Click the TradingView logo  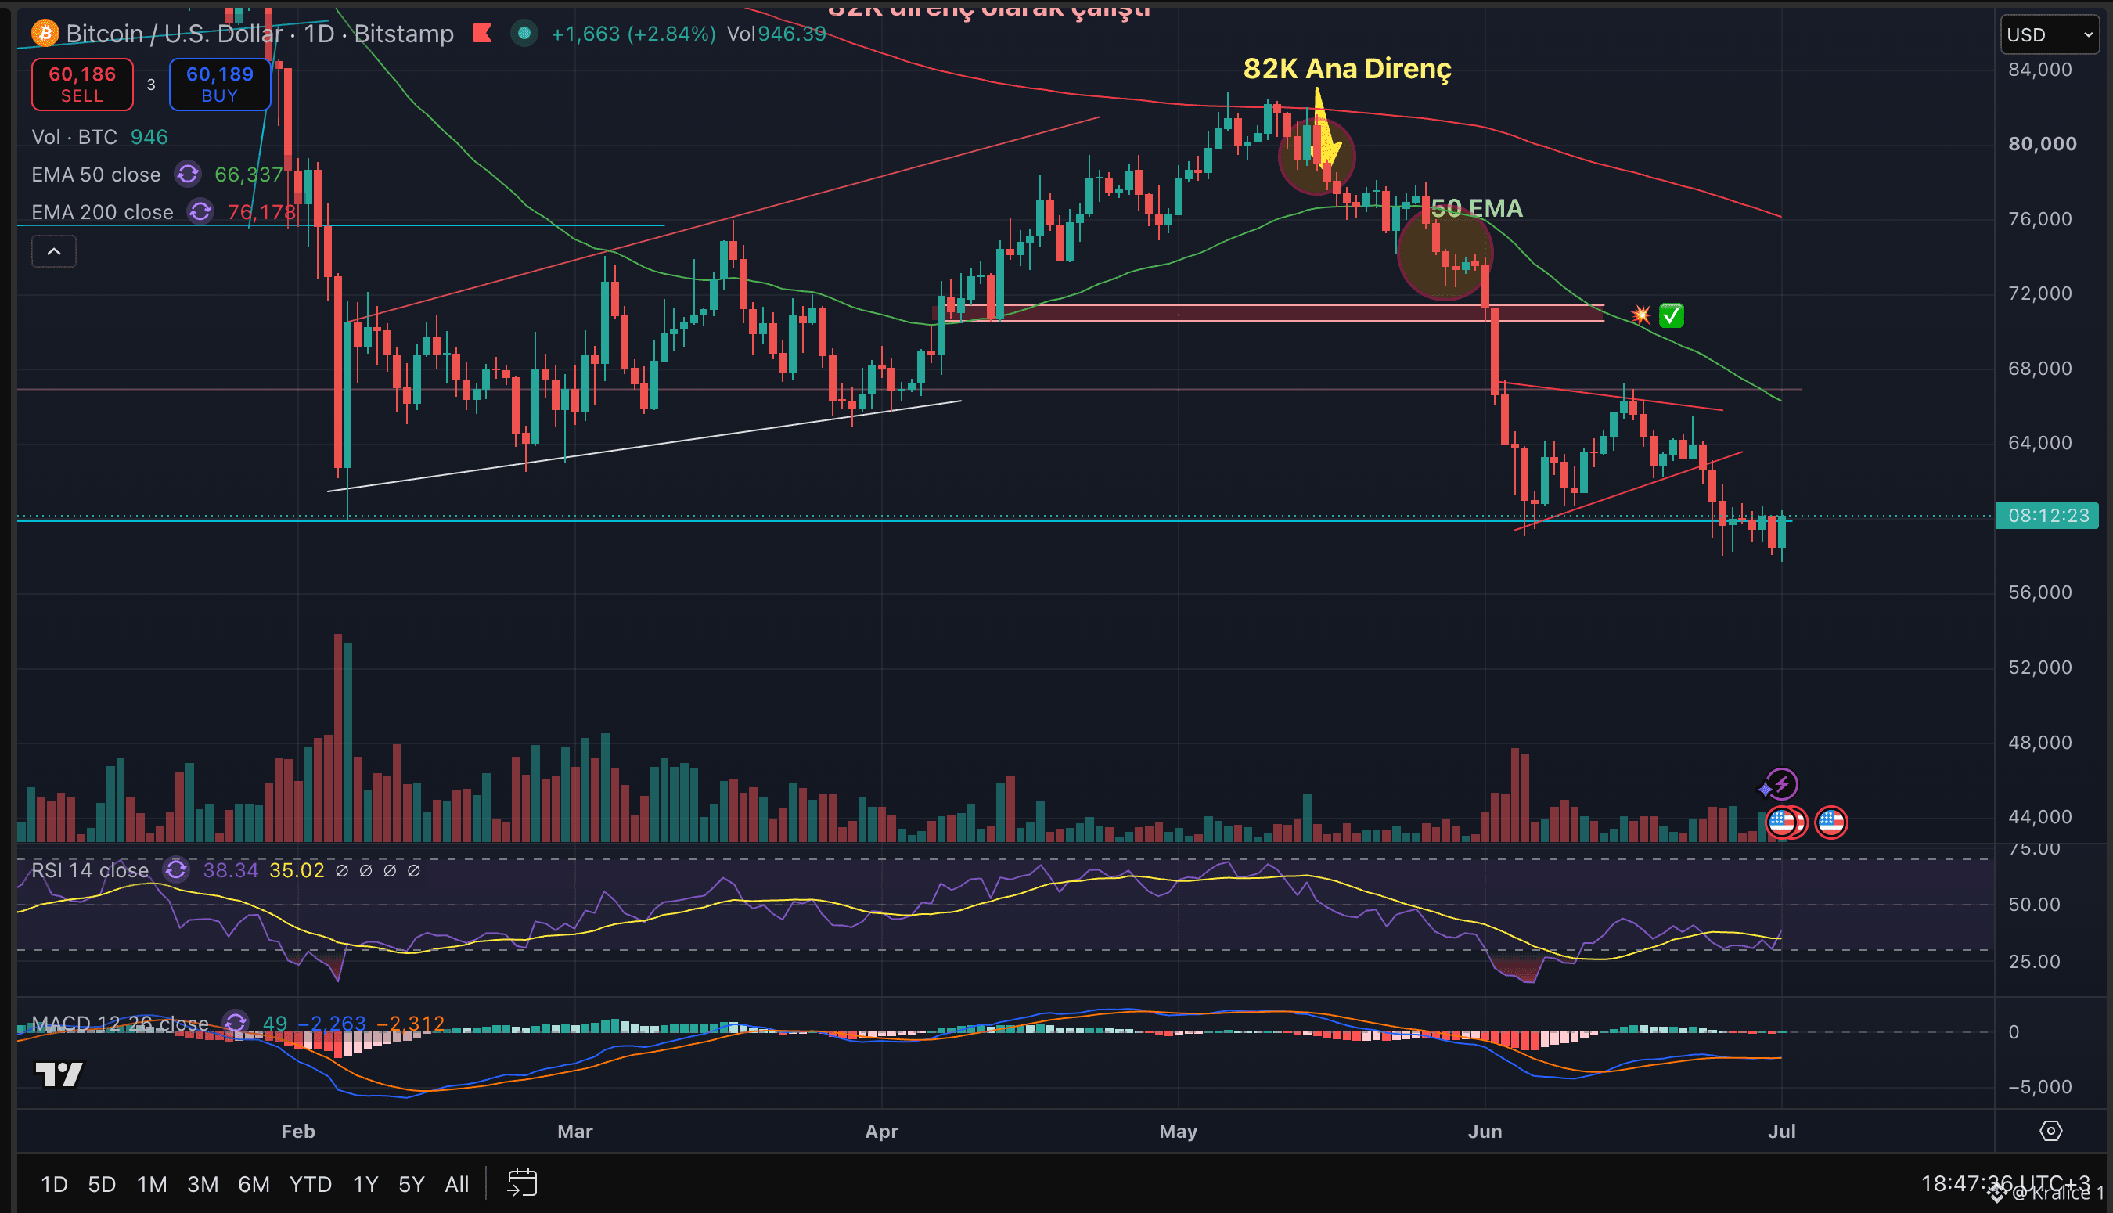tap(59, 1074)
